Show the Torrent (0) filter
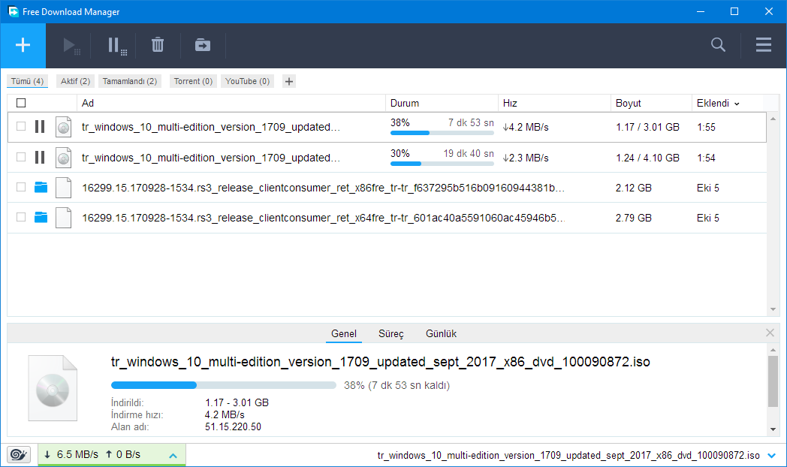Screen dimensions: 787x467 tap(193, 81)
